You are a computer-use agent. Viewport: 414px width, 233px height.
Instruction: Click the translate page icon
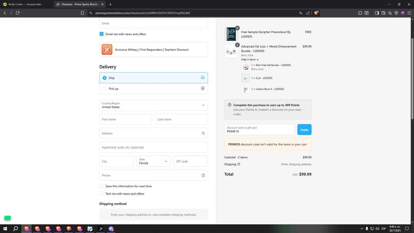[x=301, y=13]
